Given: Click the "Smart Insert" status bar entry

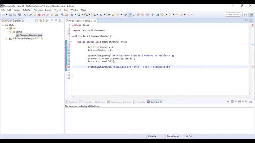Looking at the screenshot, I should click(173, 137).
